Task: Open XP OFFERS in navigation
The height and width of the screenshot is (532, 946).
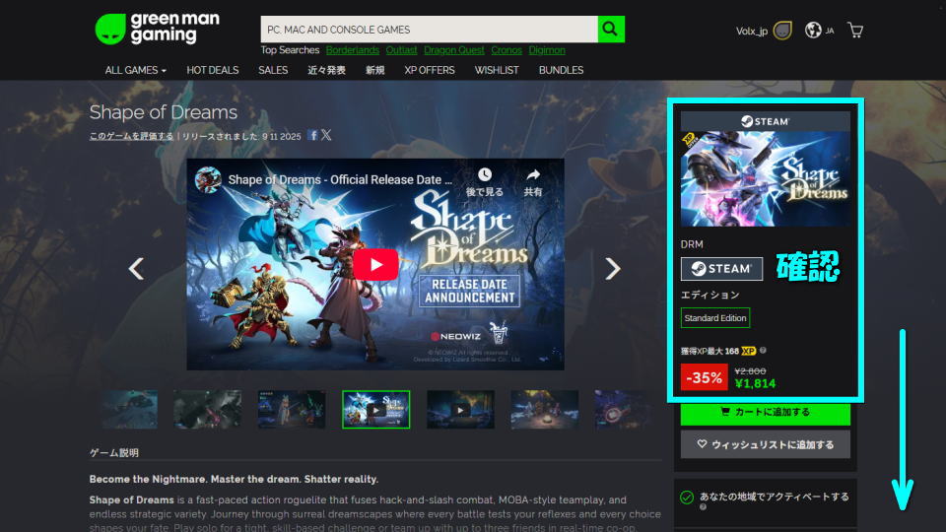Action: [430, 70]
